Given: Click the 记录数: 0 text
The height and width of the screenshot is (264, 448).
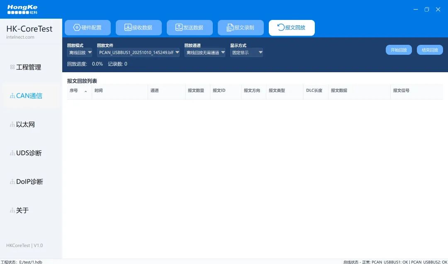Looking at the screenshot, I should coord(117,64).
